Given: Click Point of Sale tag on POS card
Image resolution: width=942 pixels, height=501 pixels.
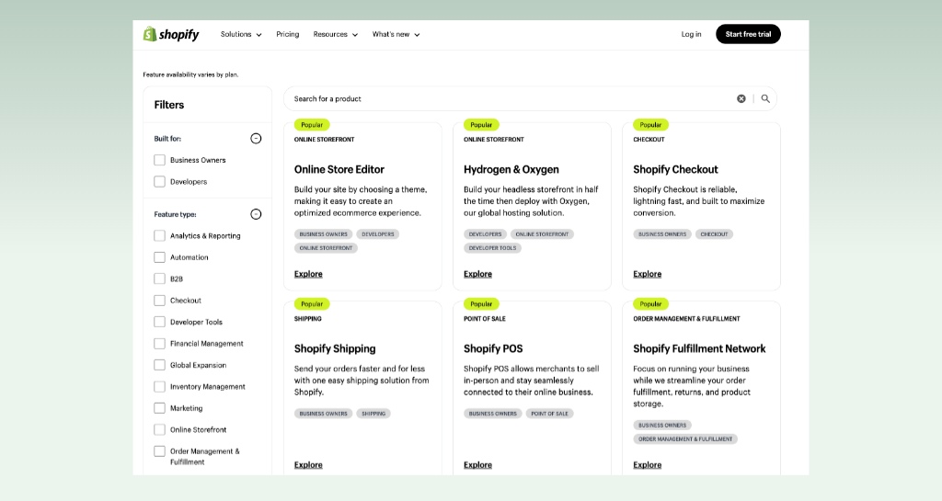Looking at the screenshot, I should point(549,414).
